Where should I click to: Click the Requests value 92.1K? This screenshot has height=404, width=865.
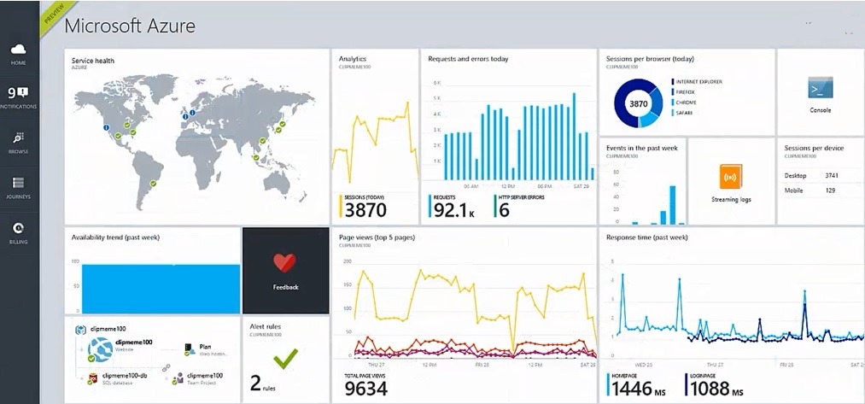(x=454, y=210)
